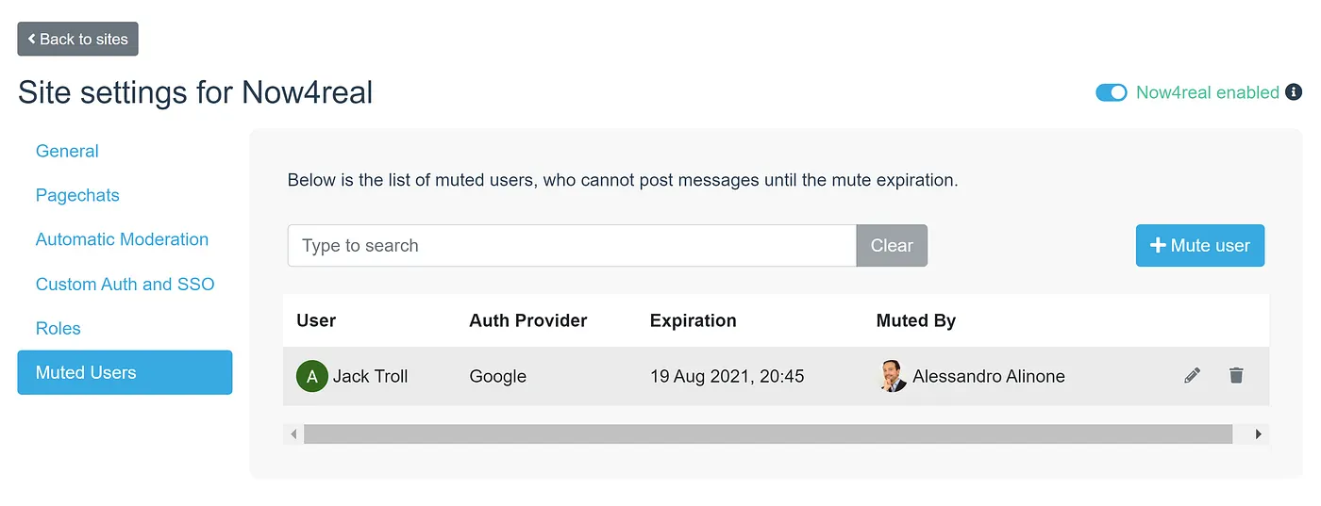Open the Pagechats settings section
1321x506 pixels.
point(77,195)
